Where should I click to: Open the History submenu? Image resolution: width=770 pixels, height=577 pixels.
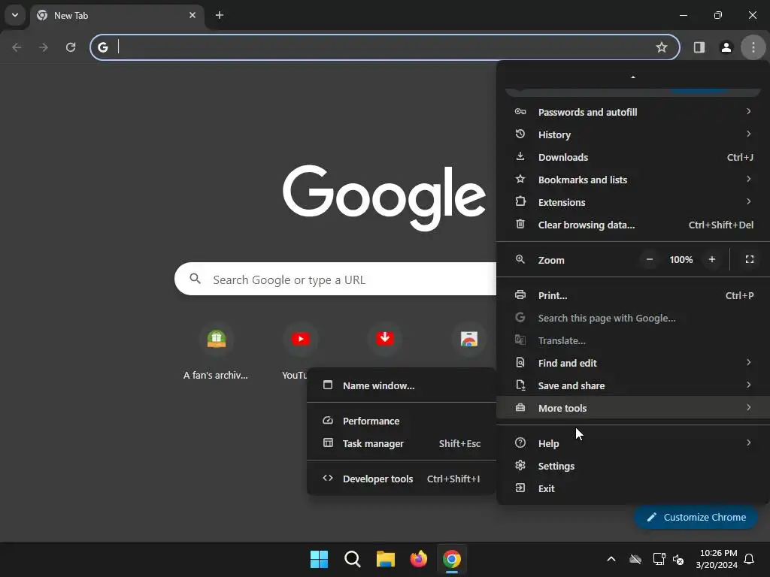point(633,134)
